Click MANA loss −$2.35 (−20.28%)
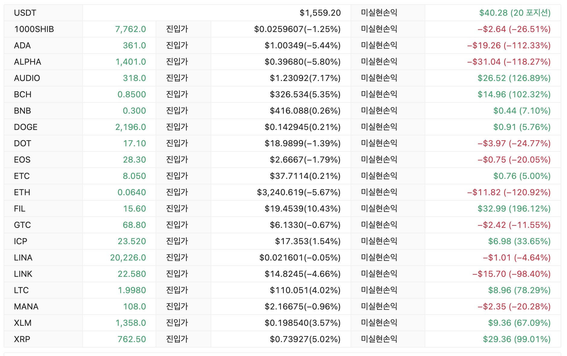The image size is (567, 356). point(514,306)
